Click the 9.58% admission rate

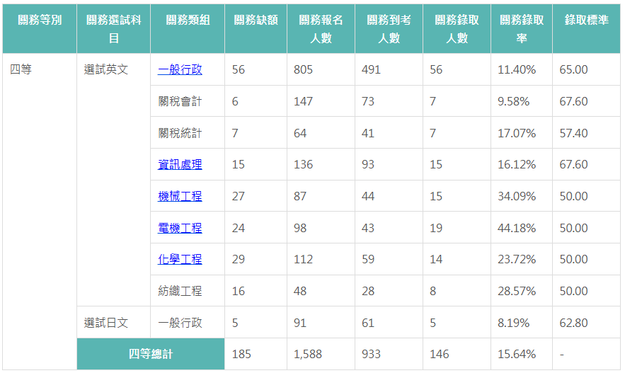click(513, 101)
